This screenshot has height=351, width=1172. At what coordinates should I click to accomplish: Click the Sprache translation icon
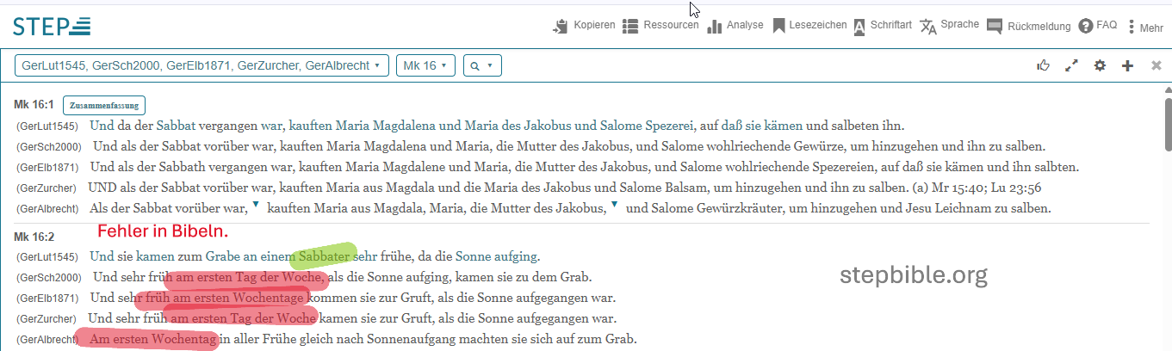click(927, 26)
